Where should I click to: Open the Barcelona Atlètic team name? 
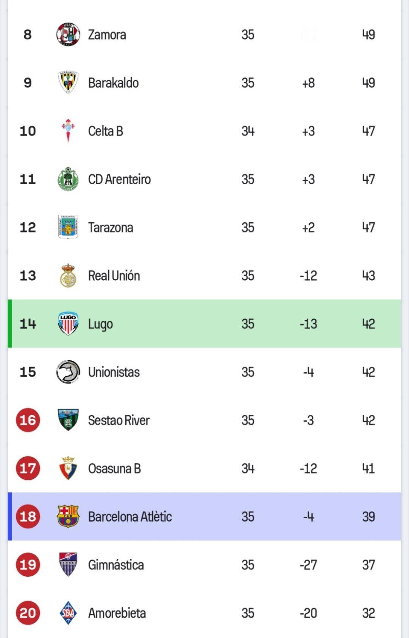pyautogui.click(x=130, y=517)
